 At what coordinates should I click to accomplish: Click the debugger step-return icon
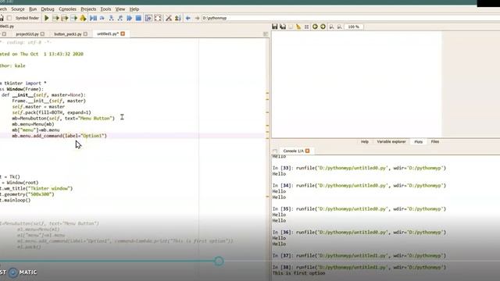120,18
